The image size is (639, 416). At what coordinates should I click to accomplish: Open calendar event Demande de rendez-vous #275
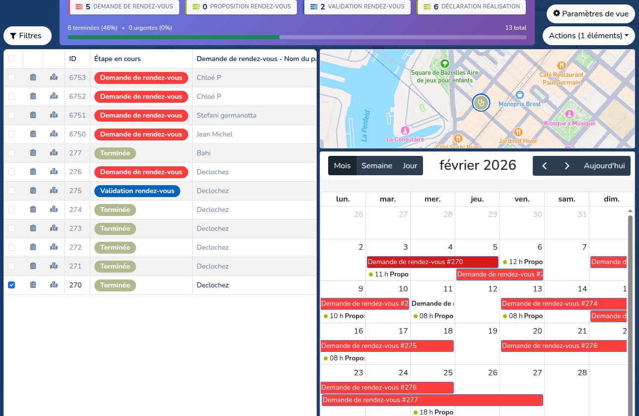click(x=387, y=346)
